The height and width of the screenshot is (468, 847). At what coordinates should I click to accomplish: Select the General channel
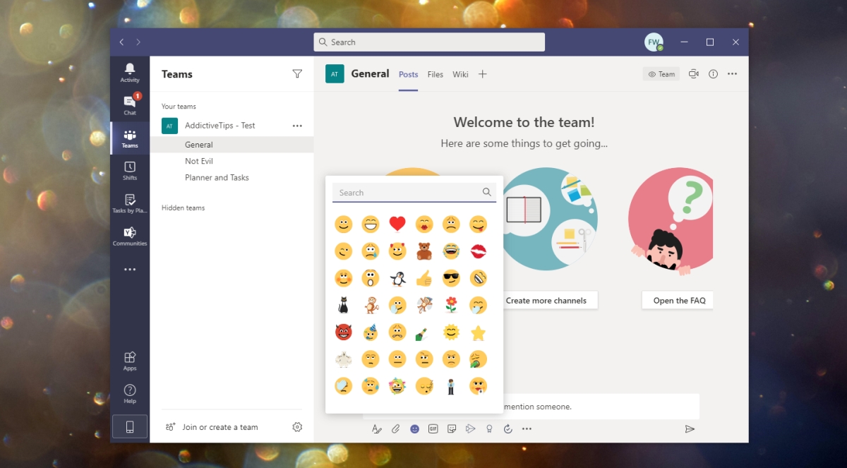232,145
